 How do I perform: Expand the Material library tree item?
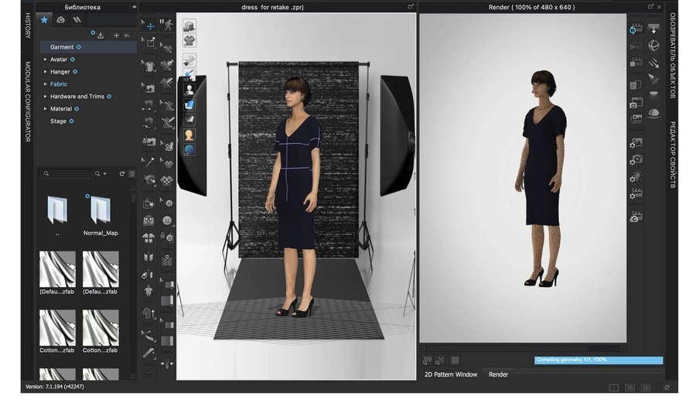pos(45,109)
